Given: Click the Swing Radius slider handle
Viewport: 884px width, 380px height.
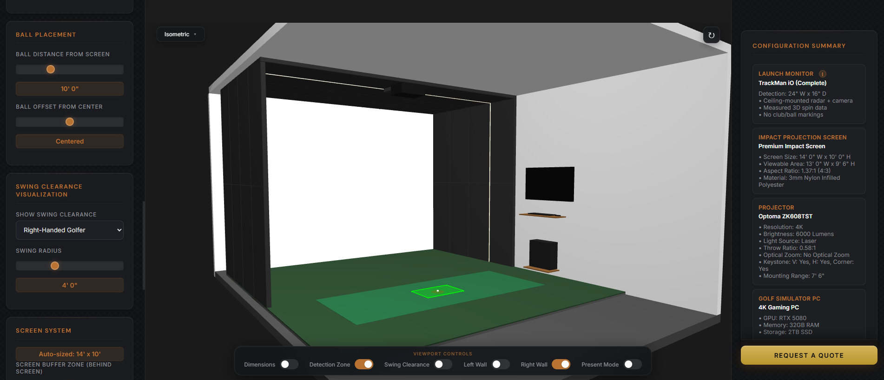Looking at the screenshot, I should point(55,266).
